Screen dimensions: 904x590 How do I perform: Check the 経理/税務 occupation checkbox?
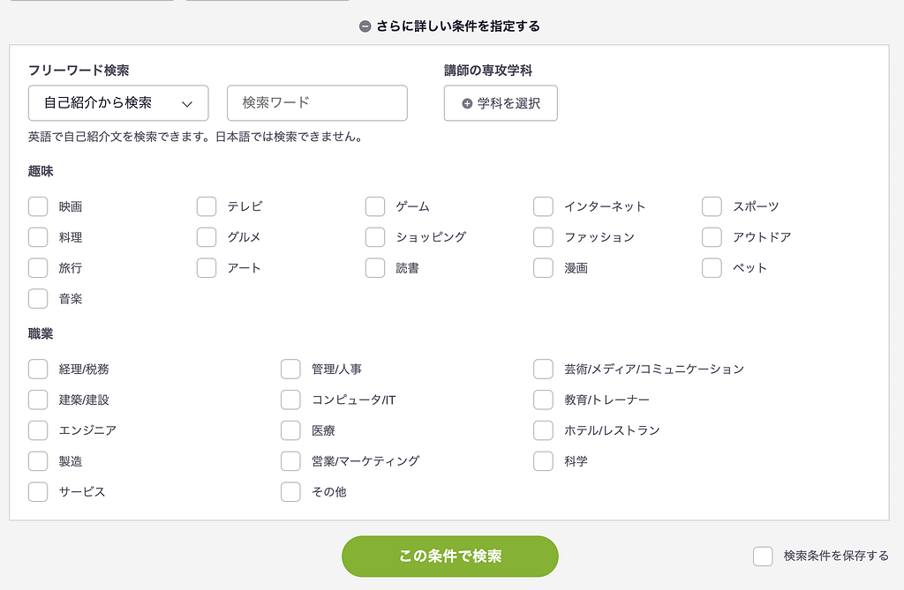click(38, 369)
